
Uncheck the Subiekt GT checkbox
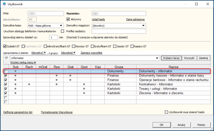[5, 46]
